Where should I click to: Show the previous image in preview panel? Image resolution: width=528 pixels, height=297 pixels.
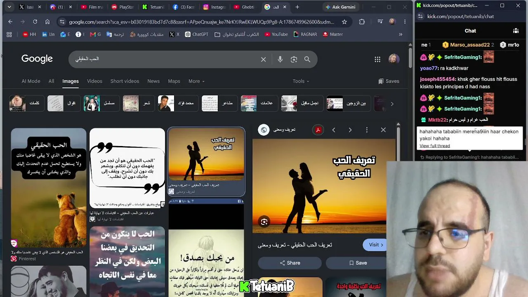(x=334, y=130)
